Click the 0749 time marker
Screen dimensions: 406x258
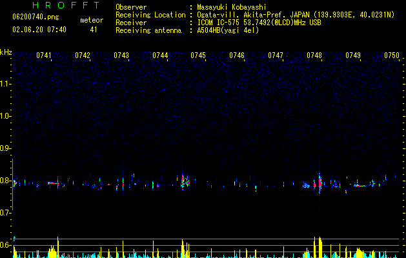pos(353,55)
